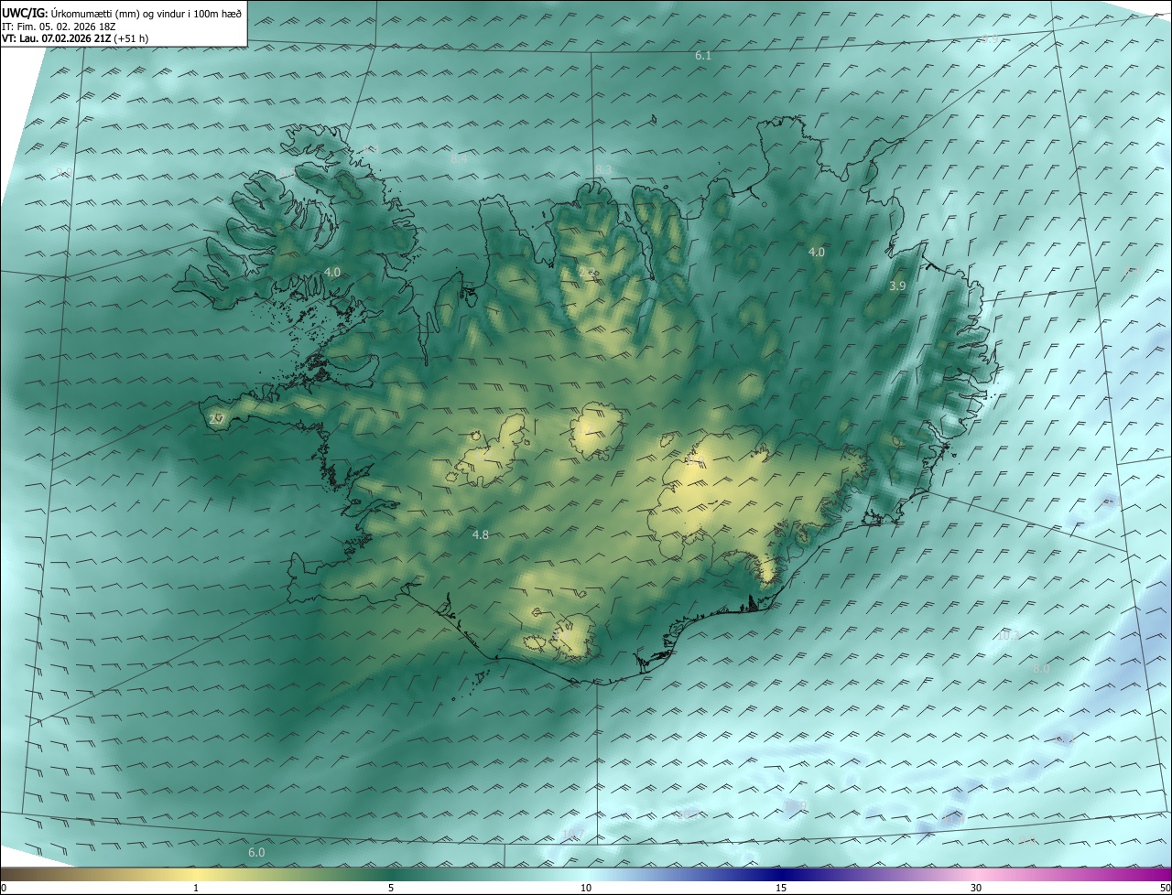
Task: Click the '50' tick on the color scale
Action: (1165, 889)
